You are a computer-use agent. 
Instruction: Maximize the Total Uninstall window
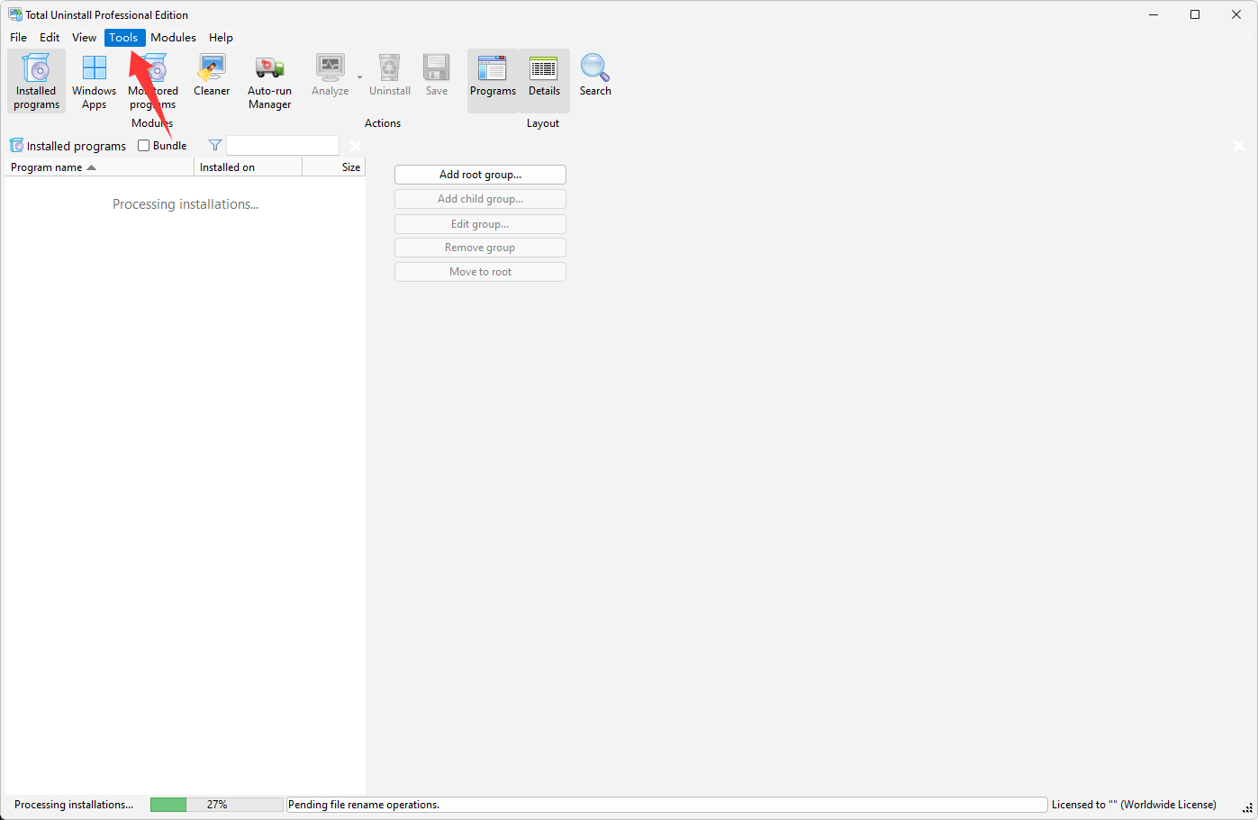click(1195, 14)
